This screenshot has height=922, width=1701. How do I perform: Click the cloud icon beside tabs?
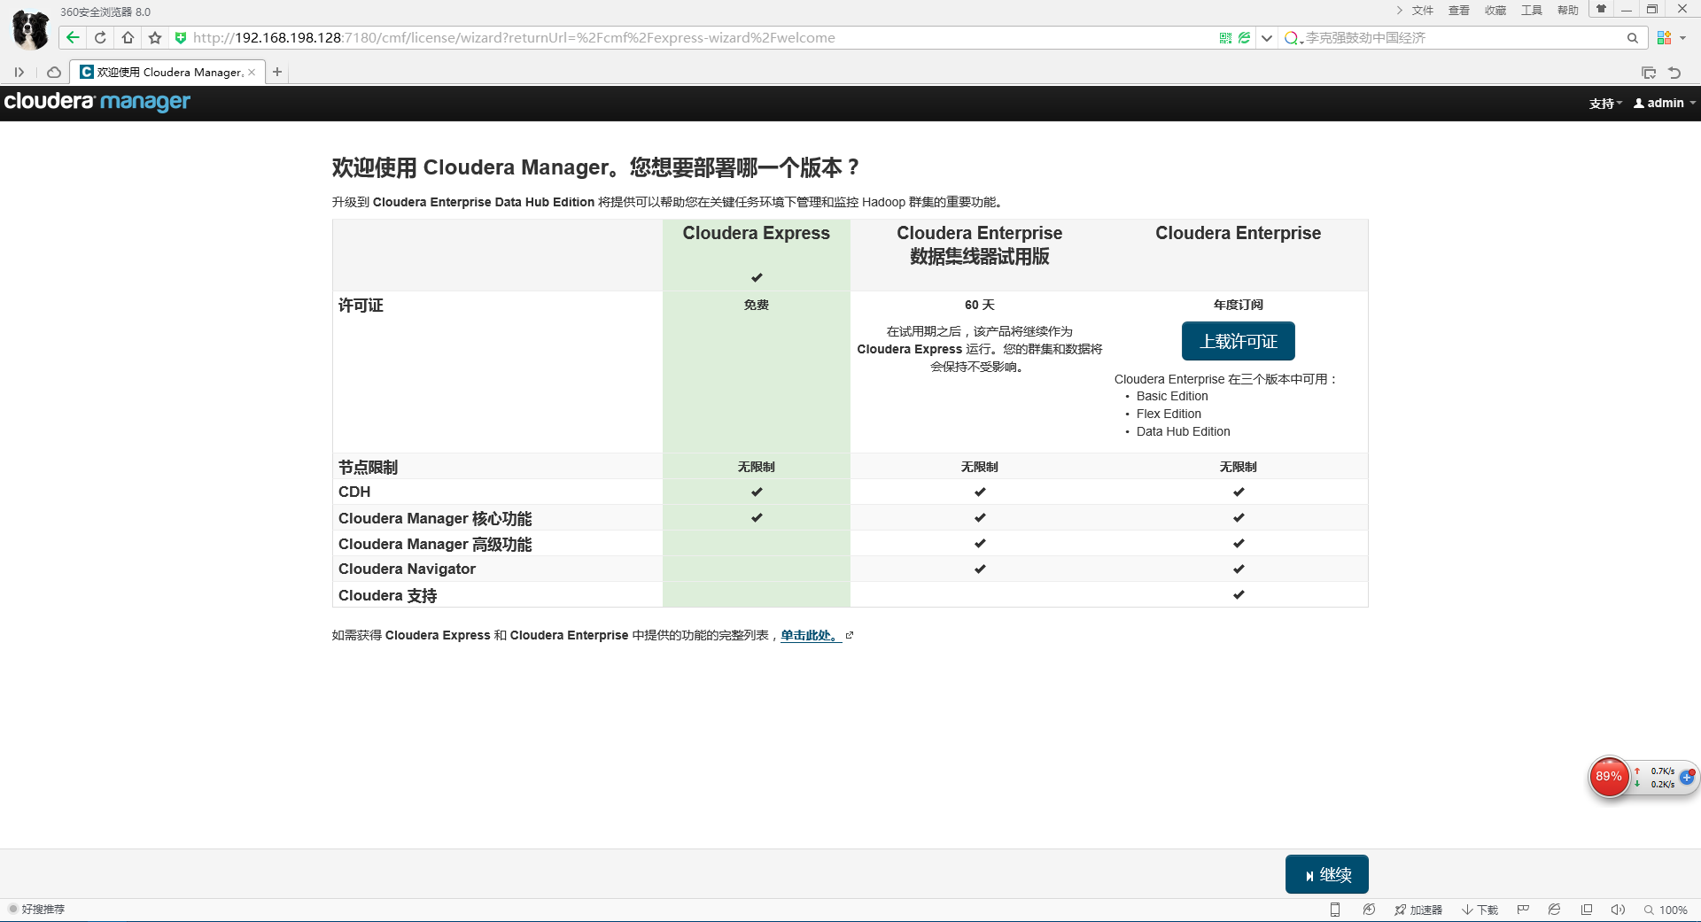pos(54,72)
